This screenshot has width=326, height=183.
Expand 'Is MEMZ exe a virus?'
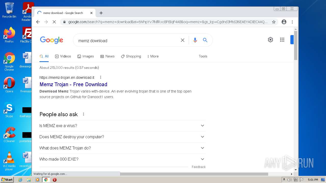coord(123,126)
